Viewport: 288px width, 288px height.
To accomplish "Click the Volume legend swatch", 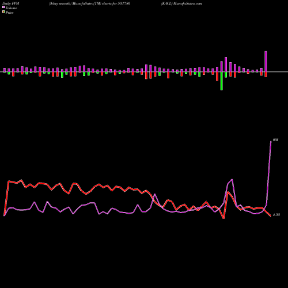I will 3,7.
